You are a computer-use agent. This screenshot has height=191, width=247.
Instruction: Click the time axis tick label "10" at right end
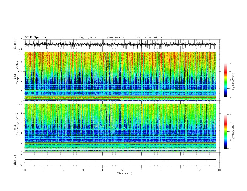pos(219,170)
